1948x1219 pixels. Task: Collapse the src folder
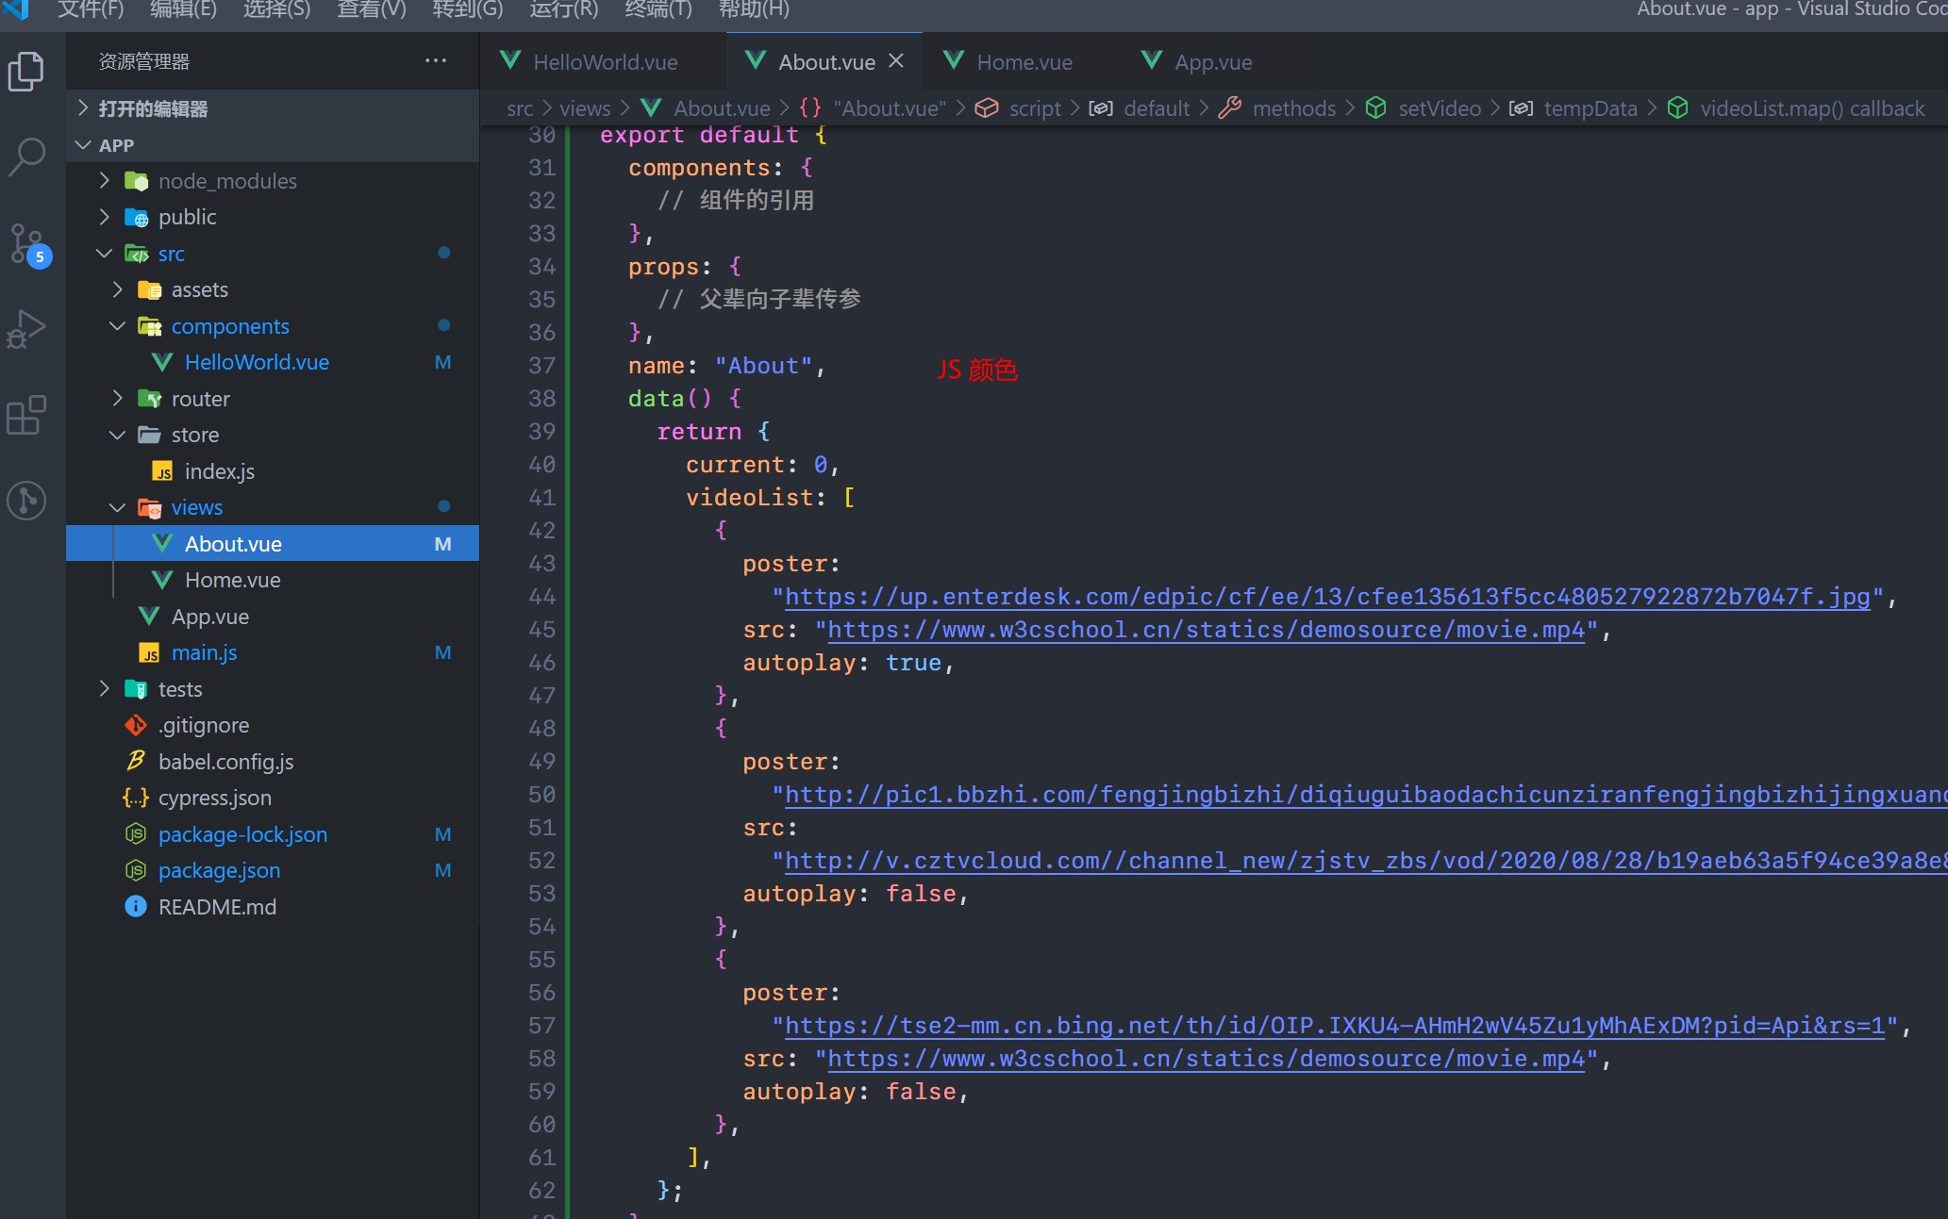click(x=273, y=254)
